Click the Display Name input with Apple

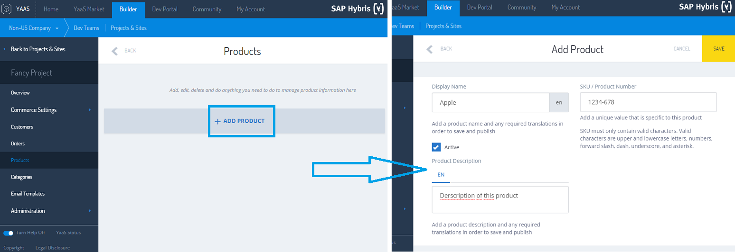point(490,102)
